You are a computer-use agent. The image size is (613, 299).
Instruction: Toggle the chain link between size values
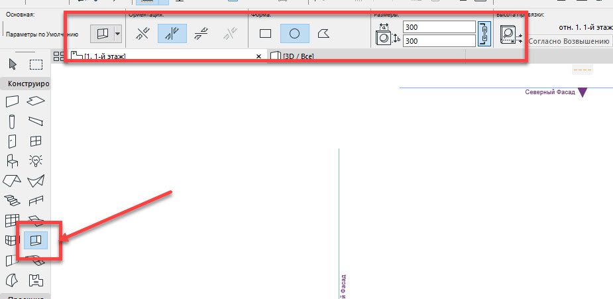pyautogui.click(x=484, y=34)
